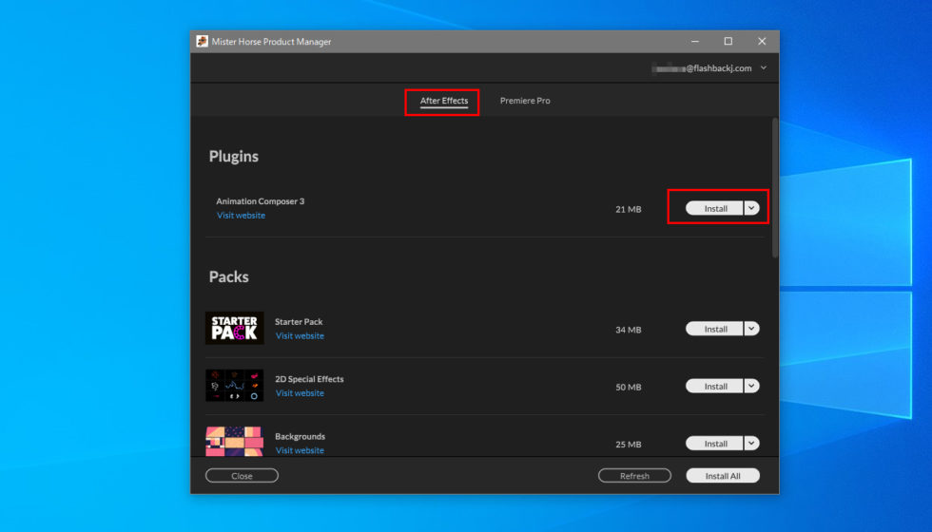Install Animation Composer 3 plugin

(x=715, y=208)
